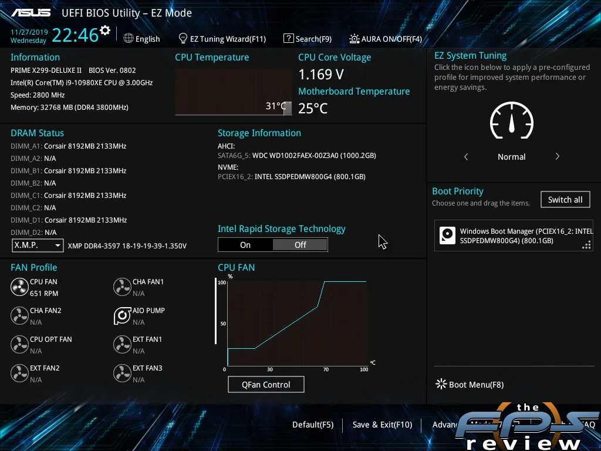Select the CPU OPT FAN icon

19,344
